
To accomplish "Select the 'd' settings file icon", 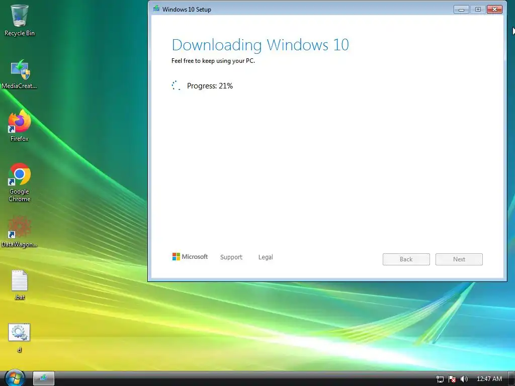I will pos(20,338).
